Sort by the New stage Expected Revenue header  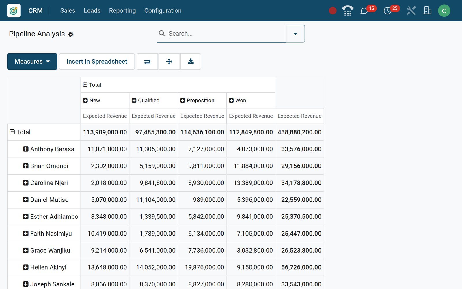(105, 116)
